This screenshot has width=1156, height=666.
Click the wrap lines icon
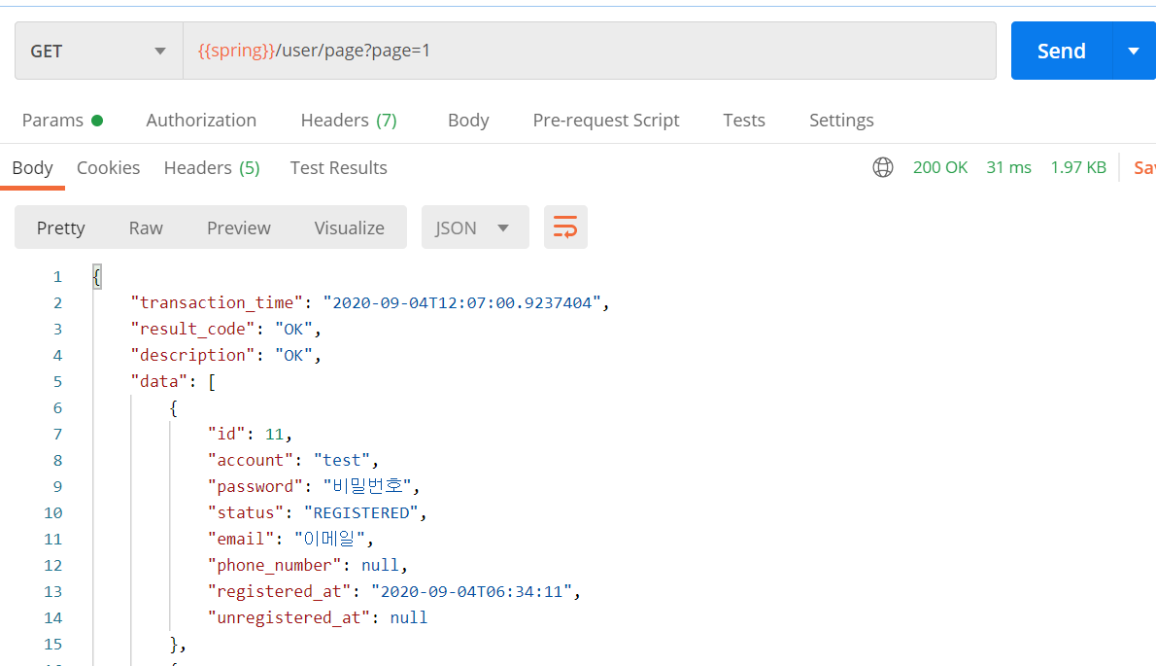click(x=565, y=228)
